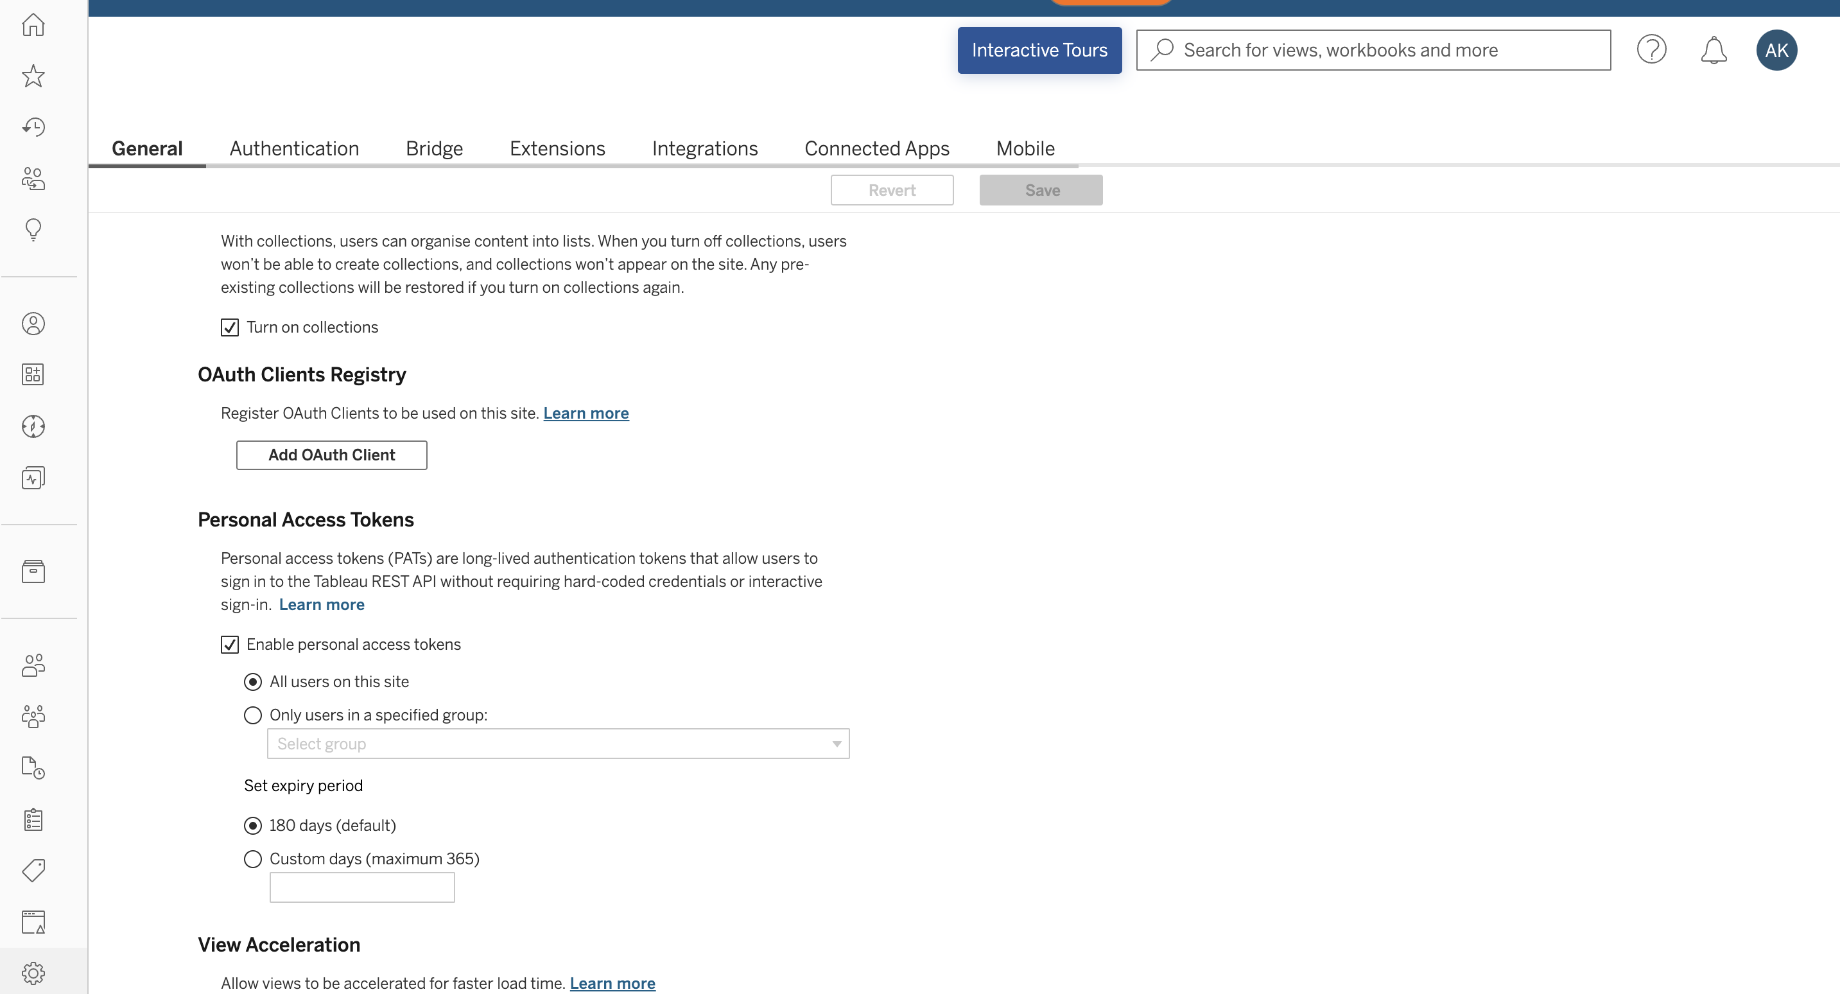Uncheck Turn on collections

(229, 327)
